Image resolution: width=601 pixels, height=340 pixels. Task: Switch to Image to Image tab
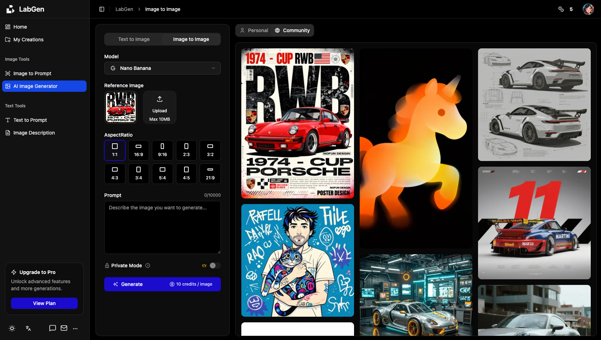(191, 39)
